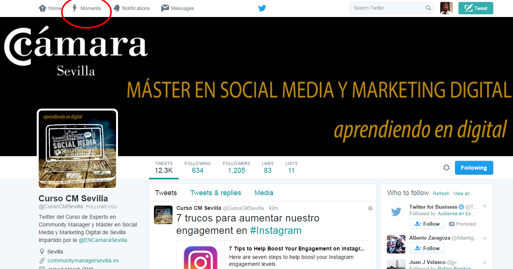The image size is (513, 269).
Task: Refresh the Who to follow list
Action: 441,194
